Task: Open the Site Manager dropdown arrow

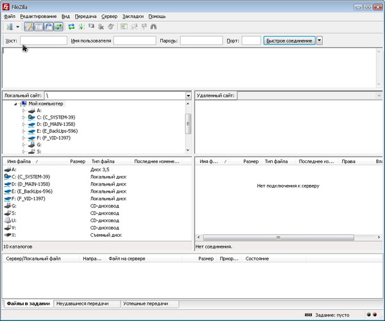Action: (x=18, y=27)
